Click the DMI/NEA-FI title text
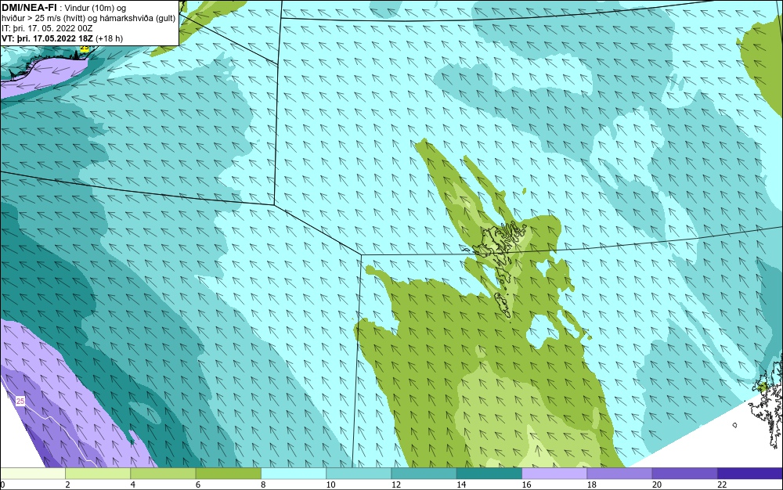 click(29, 7)
